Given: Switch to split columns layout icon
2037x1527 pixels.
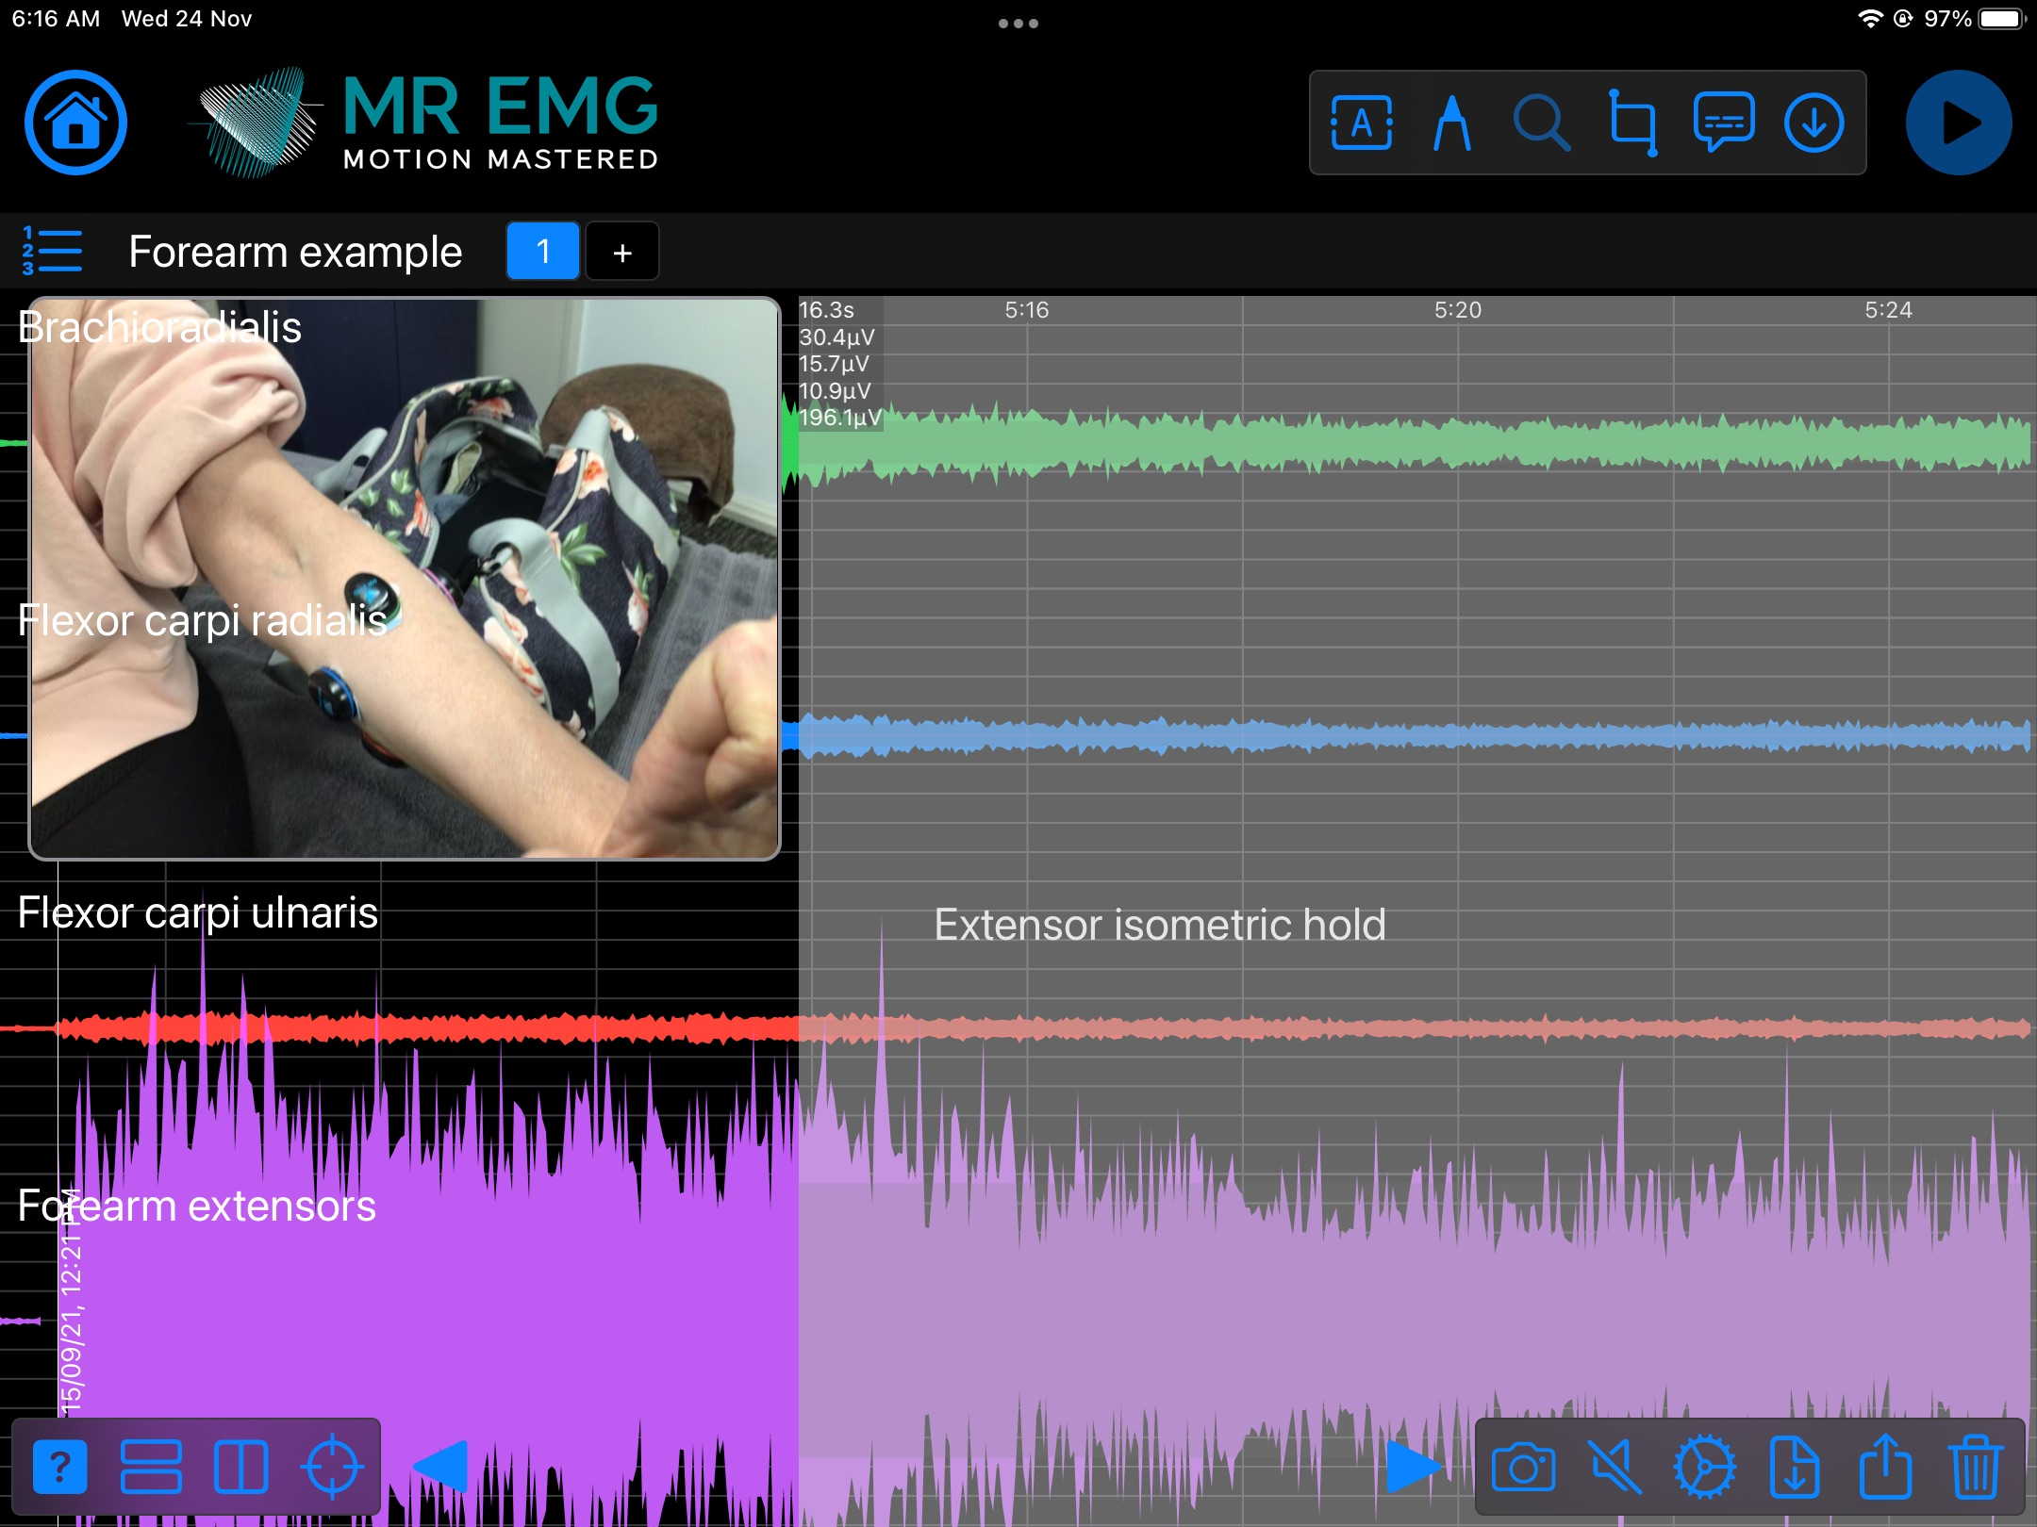Looking at the screenshot, I should coord(241,1468).
